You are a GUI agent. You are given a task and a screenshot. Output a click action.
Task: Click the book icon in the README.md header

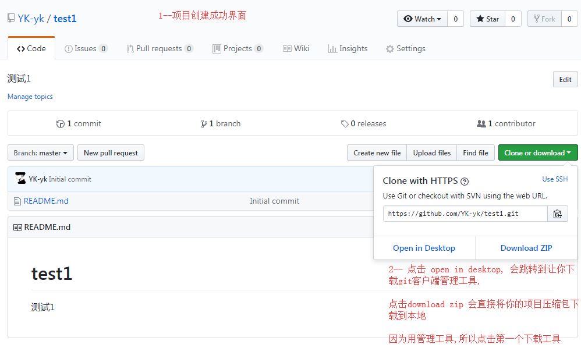click(17, 228)
